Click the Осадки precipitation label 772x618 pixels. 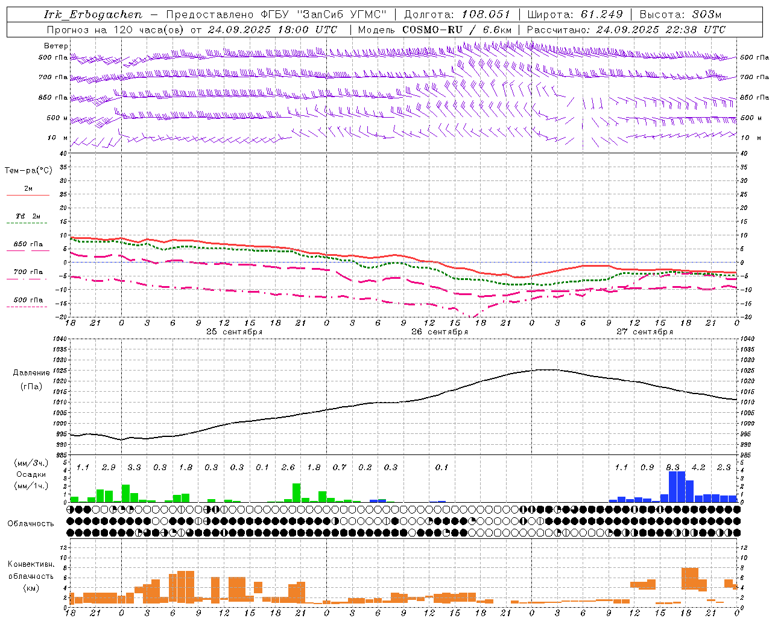31,474
